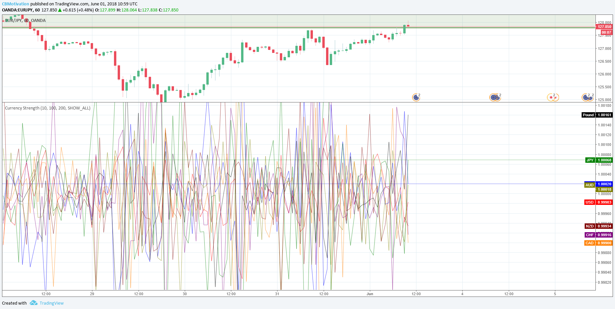This screenshot has height=309, width=615.
Task: Click the Currency Strength indicator title
Action: click(48, 108)
